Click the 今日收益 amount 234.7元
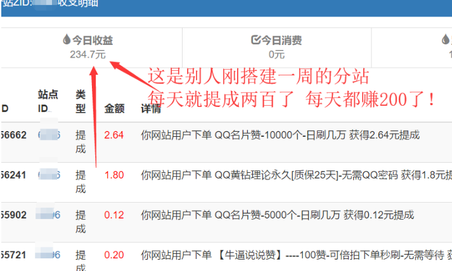The image size is (452, 271). tap(87, 55)
